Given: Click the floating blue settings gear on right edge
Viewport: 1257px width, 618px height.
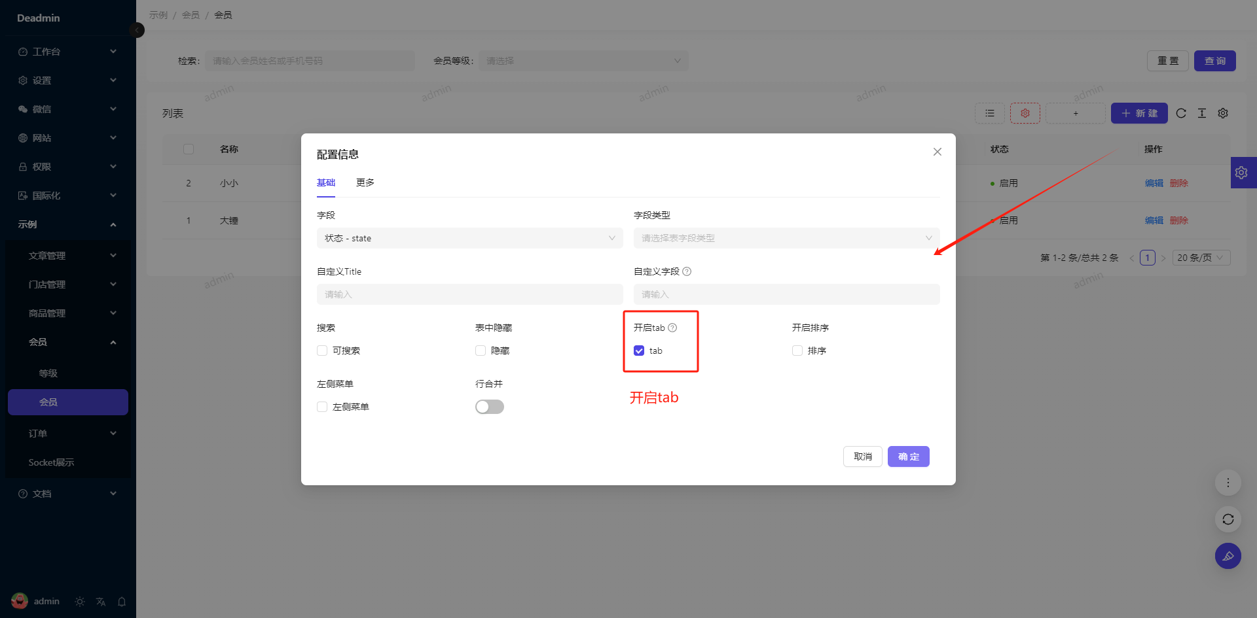Looking at the screenshot, I should [1241, 173].
